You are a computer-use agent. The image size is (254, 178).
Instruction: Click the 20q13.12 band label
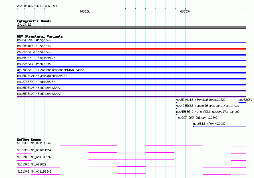coord(24,24)
